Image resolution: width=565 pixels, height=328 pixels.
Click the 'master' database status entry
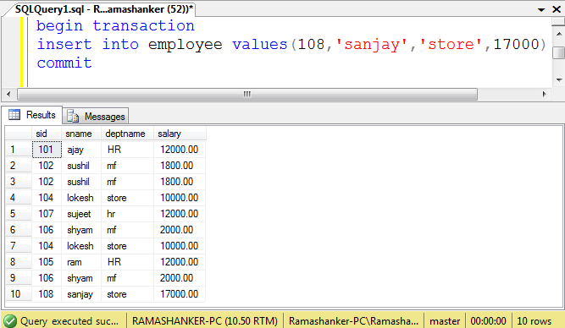coord(445,320)
